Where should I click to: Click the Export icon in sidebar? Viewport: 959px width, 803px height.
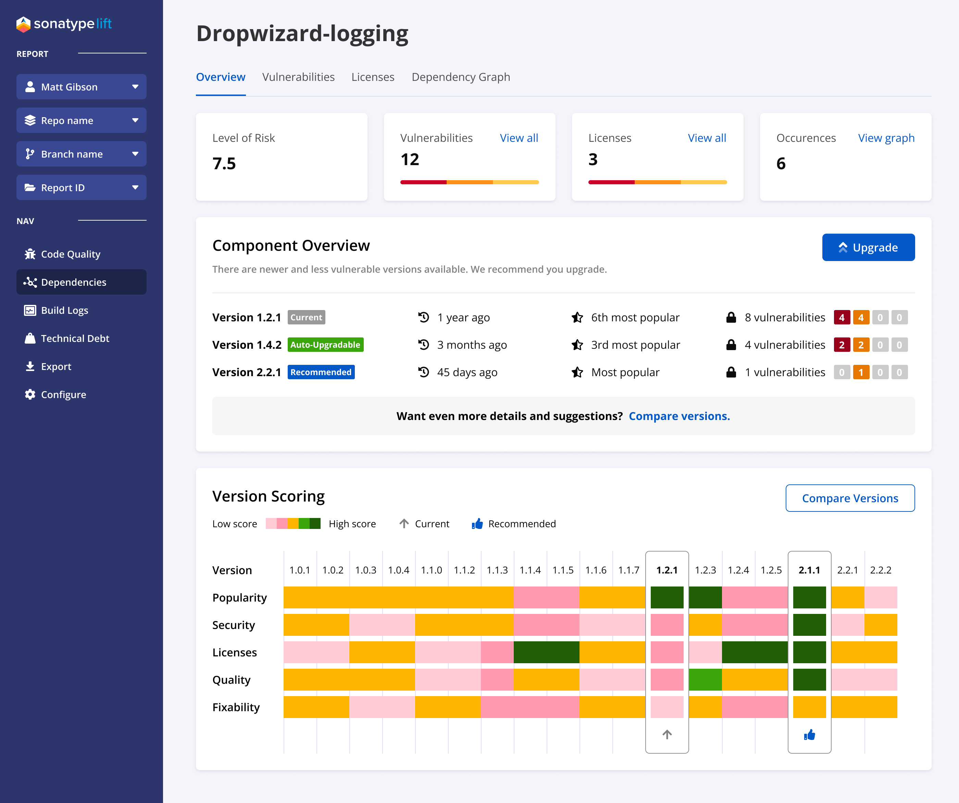coord(30,366)
